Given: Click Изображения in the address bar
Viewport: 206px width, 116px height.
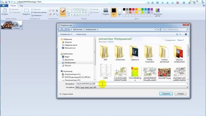Looking at the screenshot, I should point(91,29).
